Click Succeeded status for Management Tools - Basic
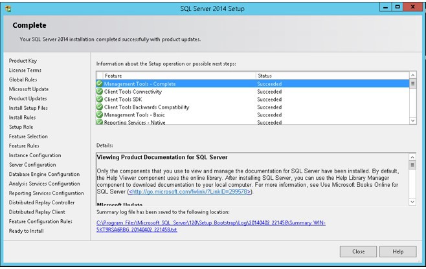The width and height of the screenshot is (426, 269). 269,115
